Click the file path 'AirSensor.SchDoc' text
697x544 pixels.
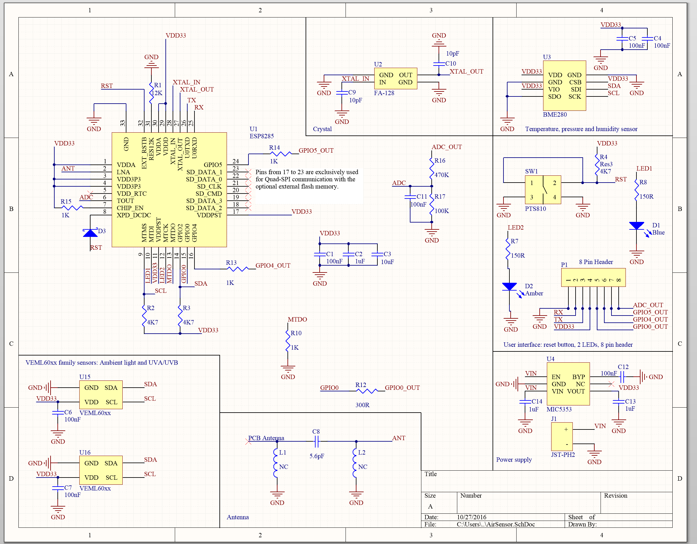point(496,524)
